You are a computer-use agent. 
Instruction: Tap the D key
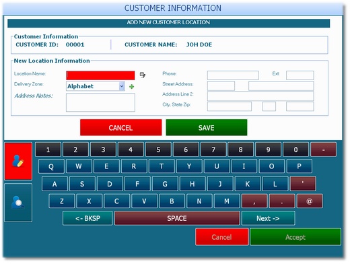coord(110,184)
